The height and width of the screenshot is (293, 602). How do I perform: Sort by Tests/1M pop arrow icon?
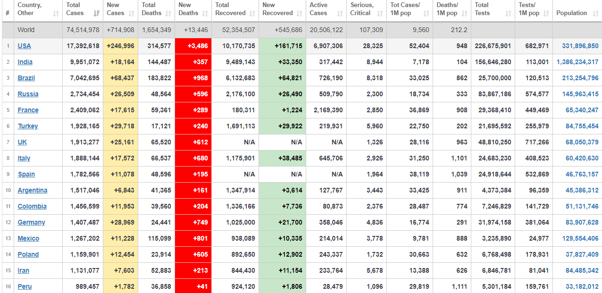coord(546,13)
